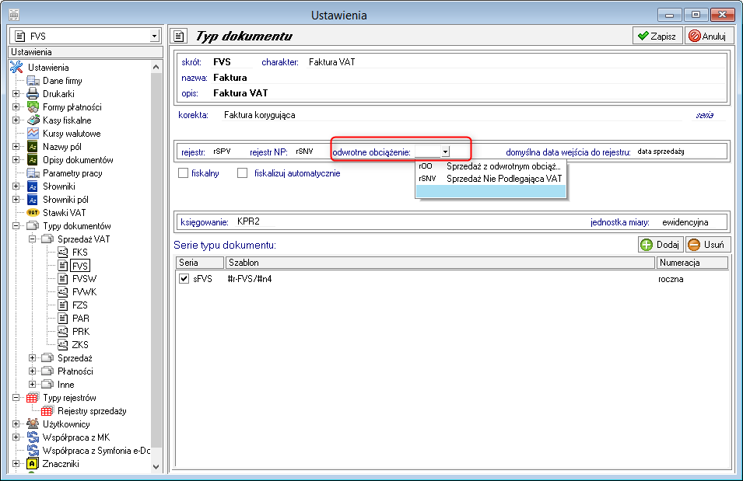743x481 pixels.
Task: Enable the fiskalizuj automatycznie checkbox
Action: tap(243, 173)
